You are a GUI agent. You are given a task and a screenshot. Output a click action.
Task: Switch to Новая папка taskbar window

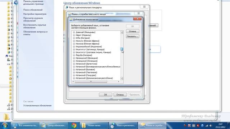pyautogui.click(x=94, y=125)
